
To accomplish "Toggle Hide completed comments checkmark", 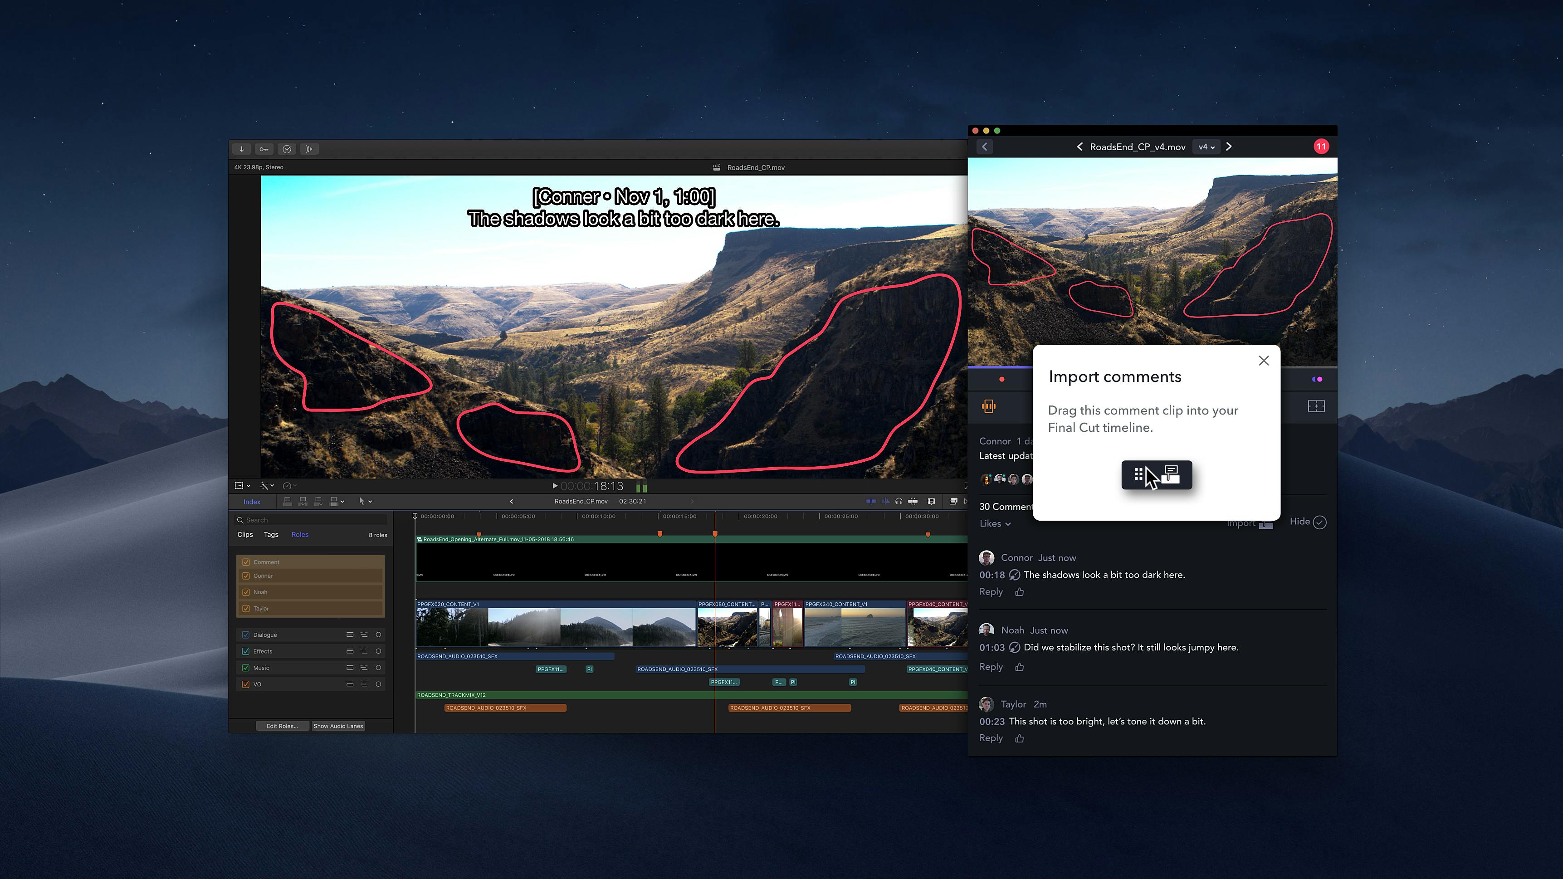I will (1320, 522).
